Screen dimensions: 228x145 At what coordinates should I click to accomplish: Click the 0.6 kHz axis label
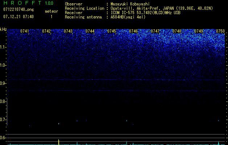3,138
